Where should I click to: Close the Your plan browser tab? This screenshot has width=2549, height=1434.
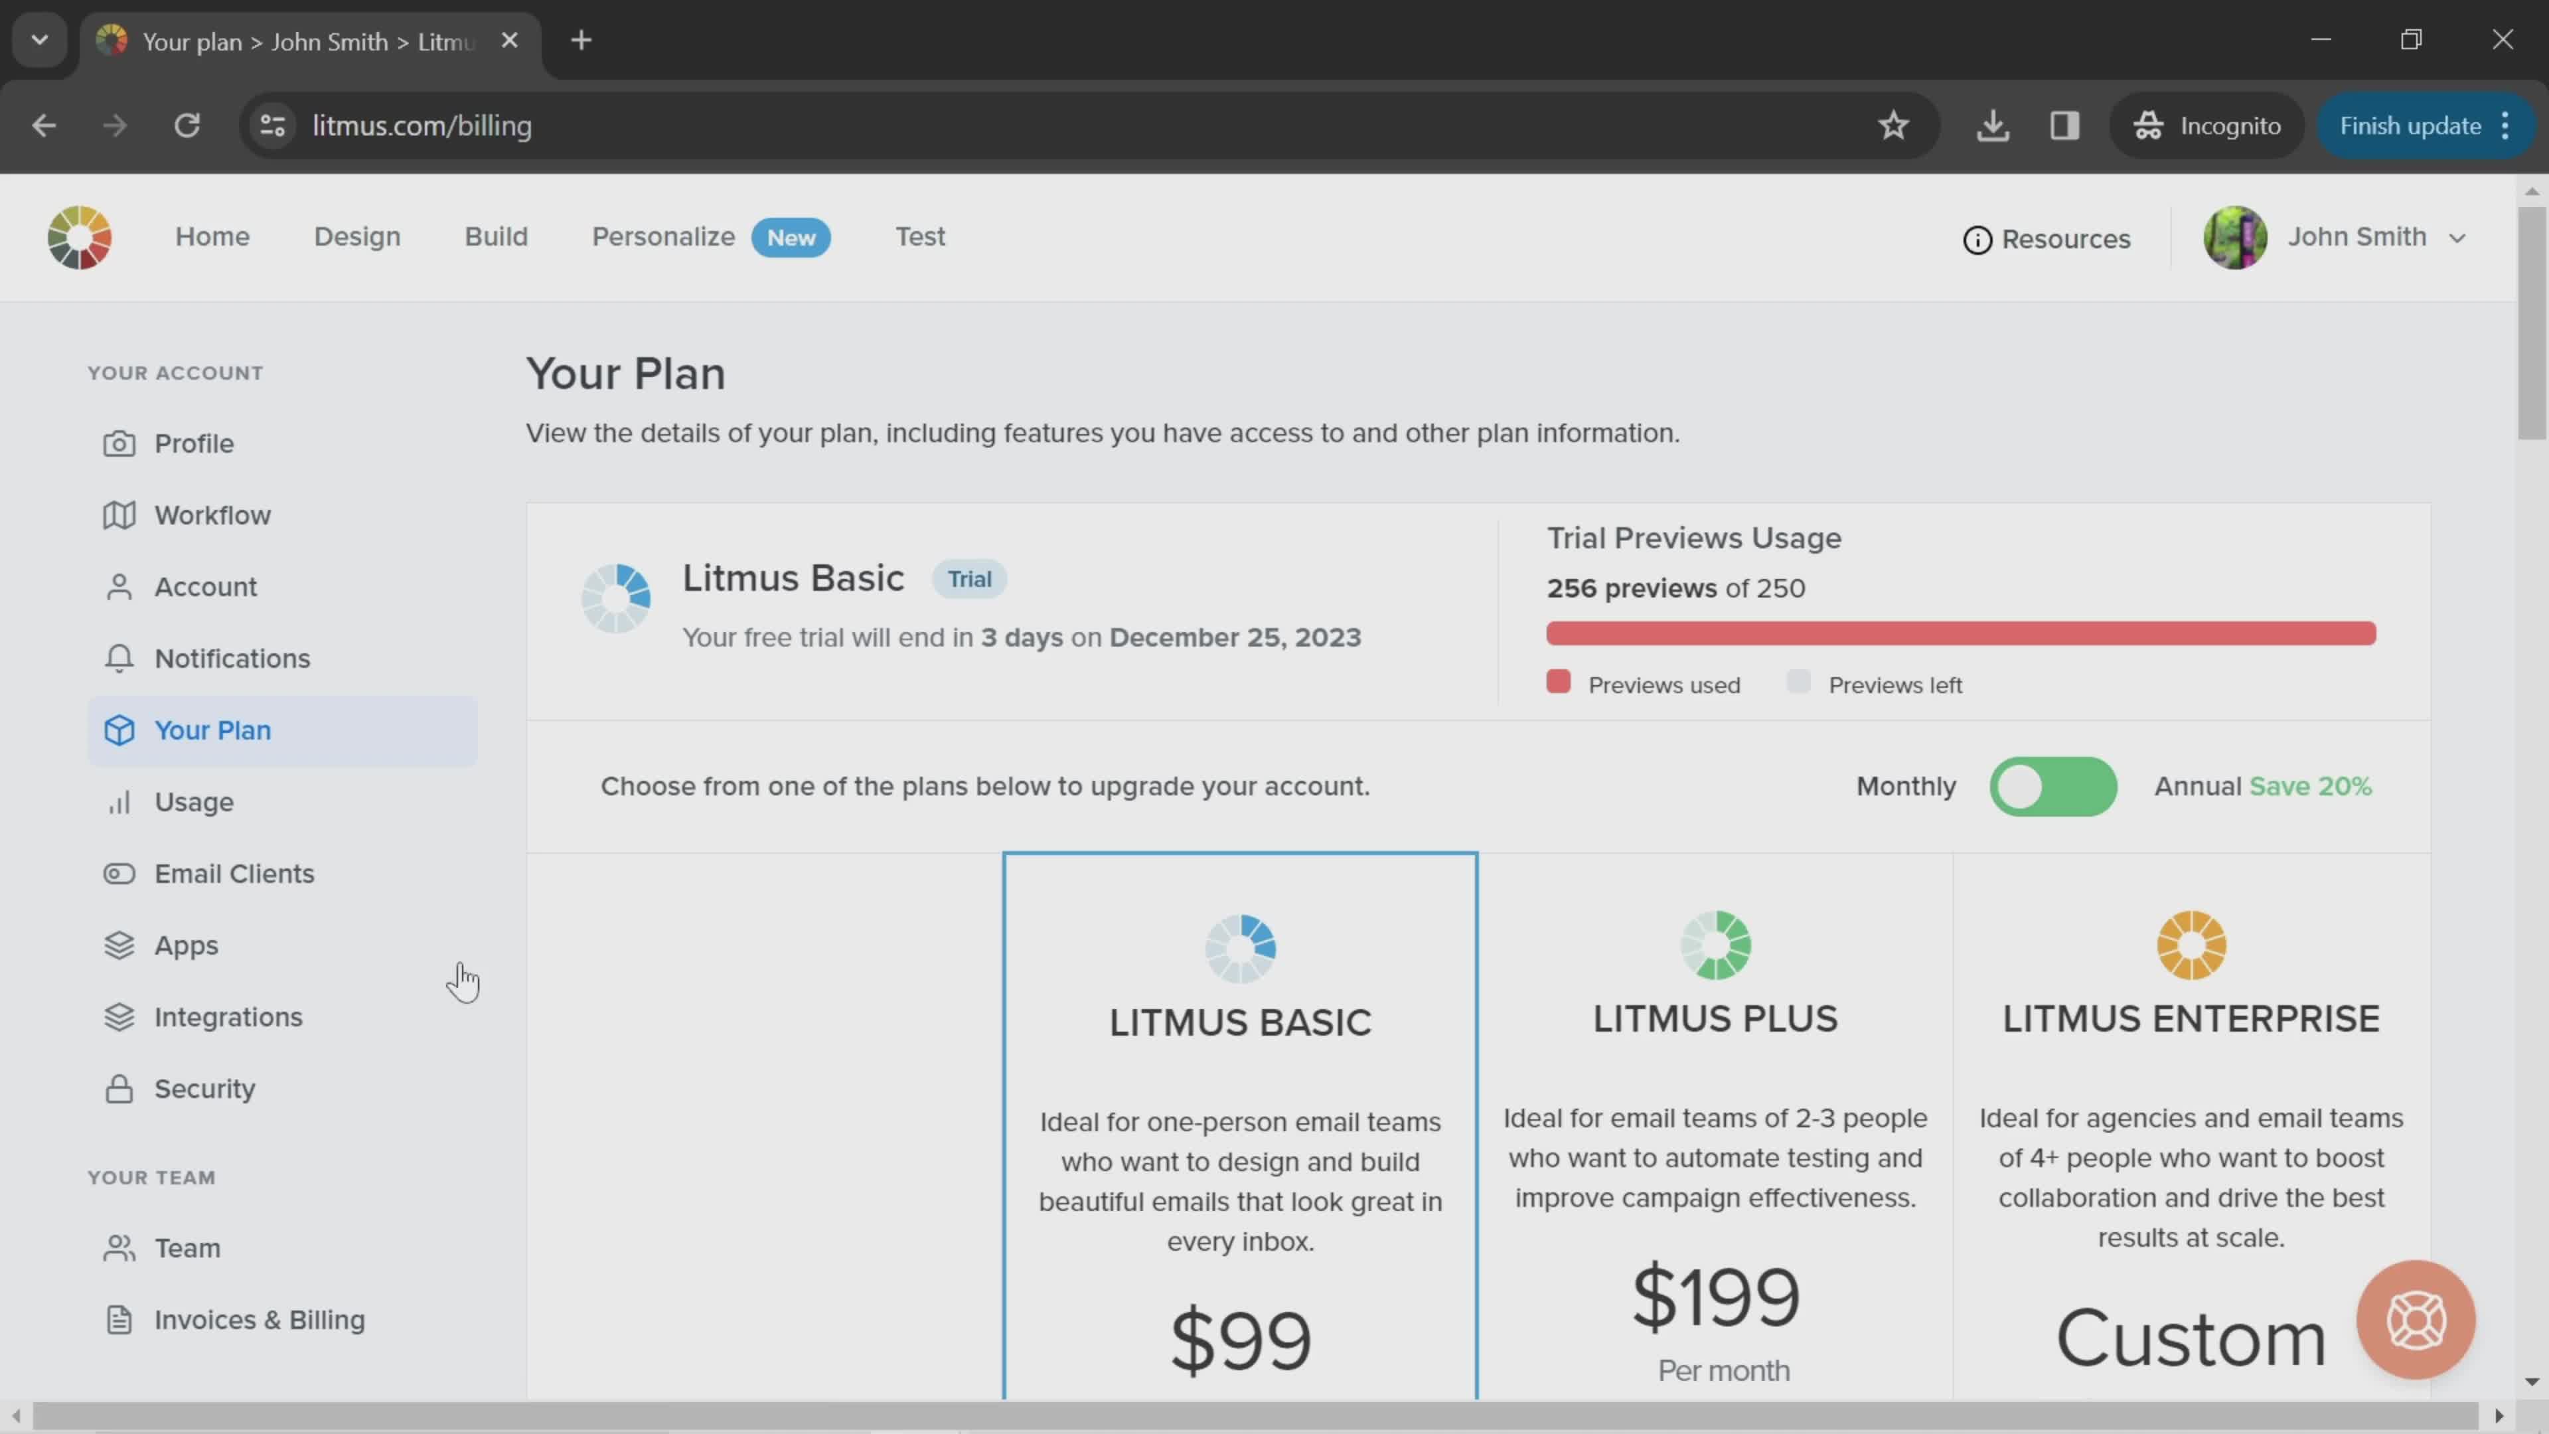(x=510, y=40)
